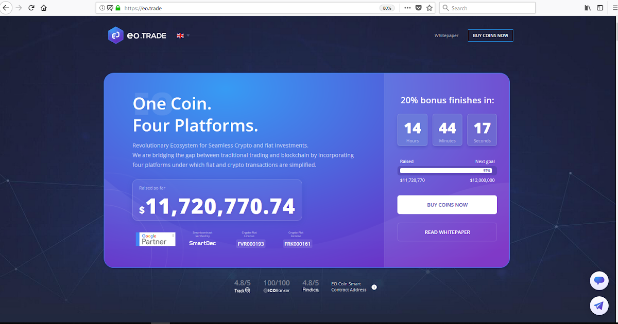Open the chat bubble widget

(x=599, y=281)
